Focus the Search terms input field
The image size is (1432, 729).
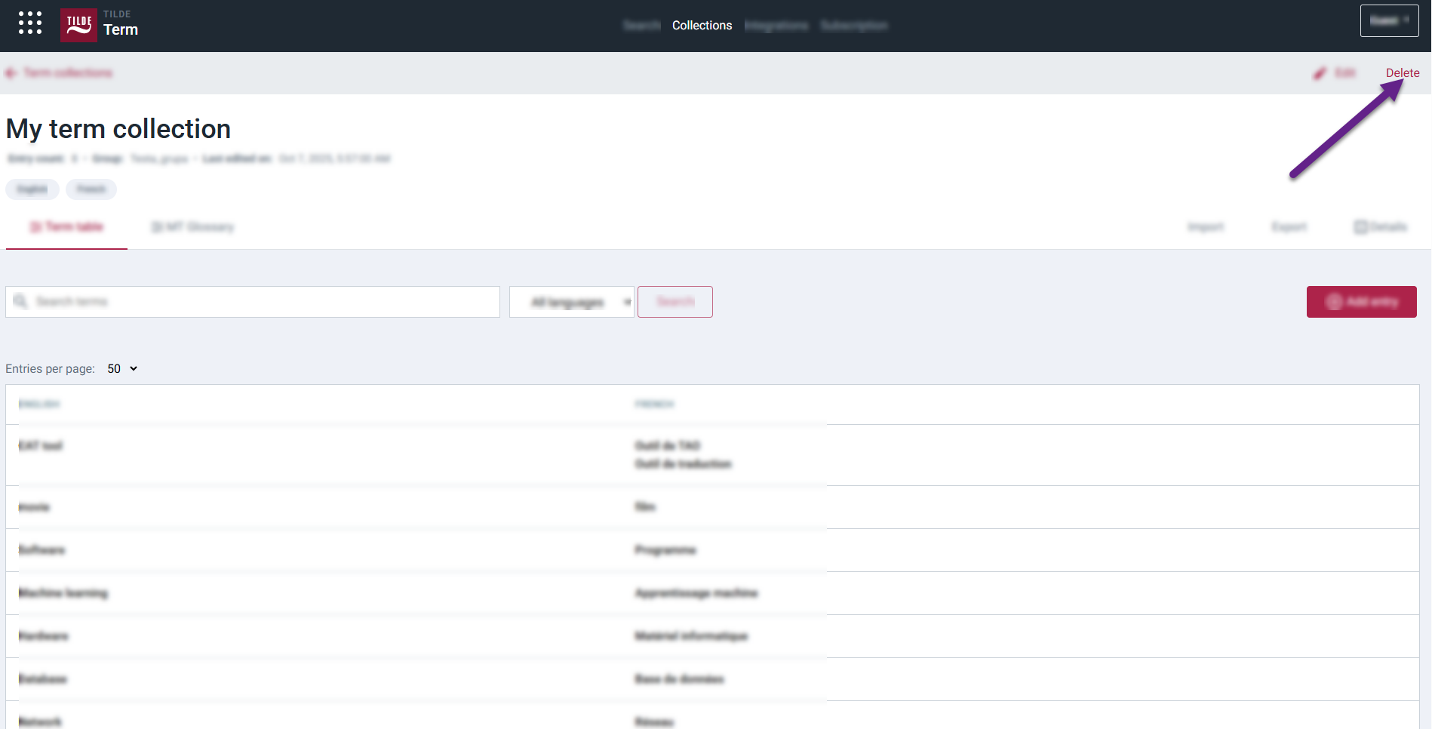264,302
